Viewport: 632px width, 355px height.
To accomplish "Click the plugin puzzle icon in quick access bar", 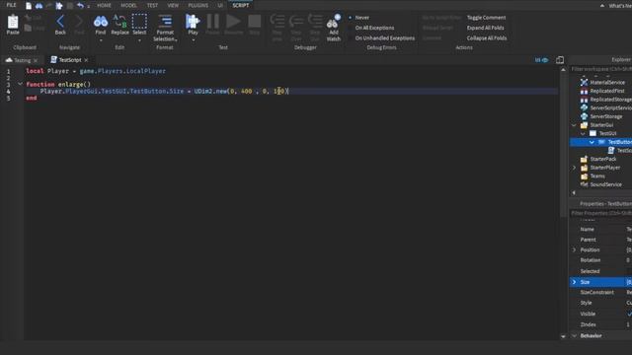I will pyautogui.click(x=59, y=6).
